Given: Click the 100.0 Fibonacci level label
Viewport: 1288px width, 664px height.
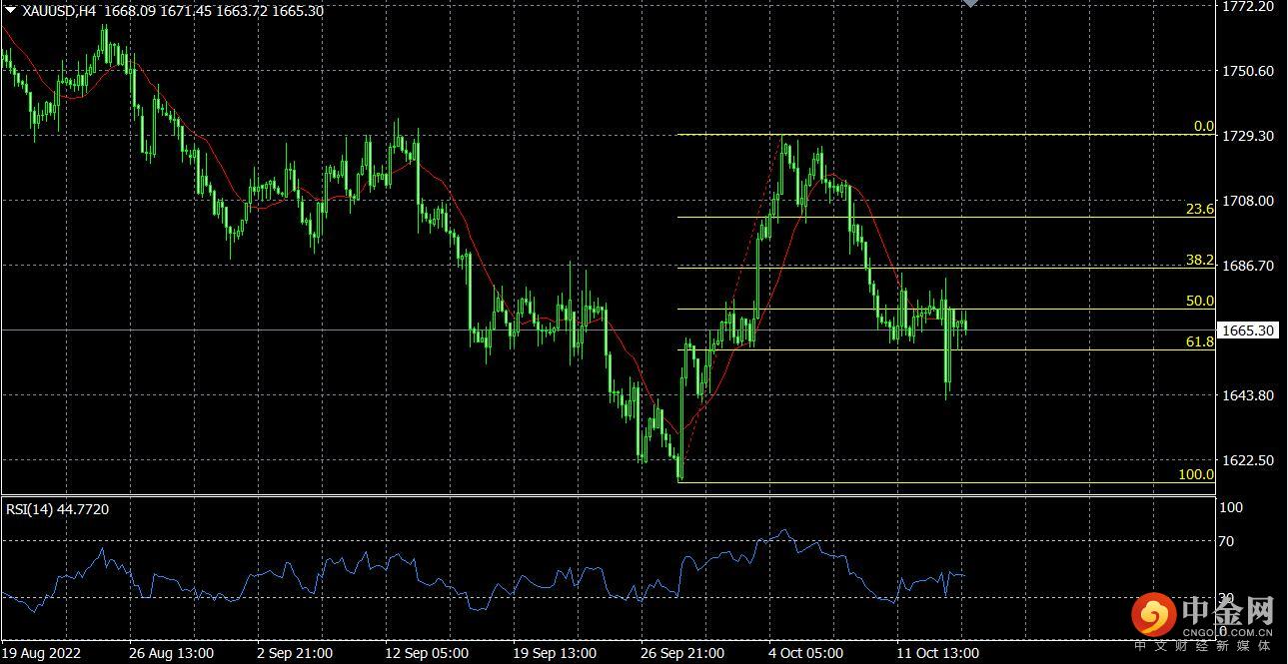Looking at the screenshot, I should point(1196,474).
